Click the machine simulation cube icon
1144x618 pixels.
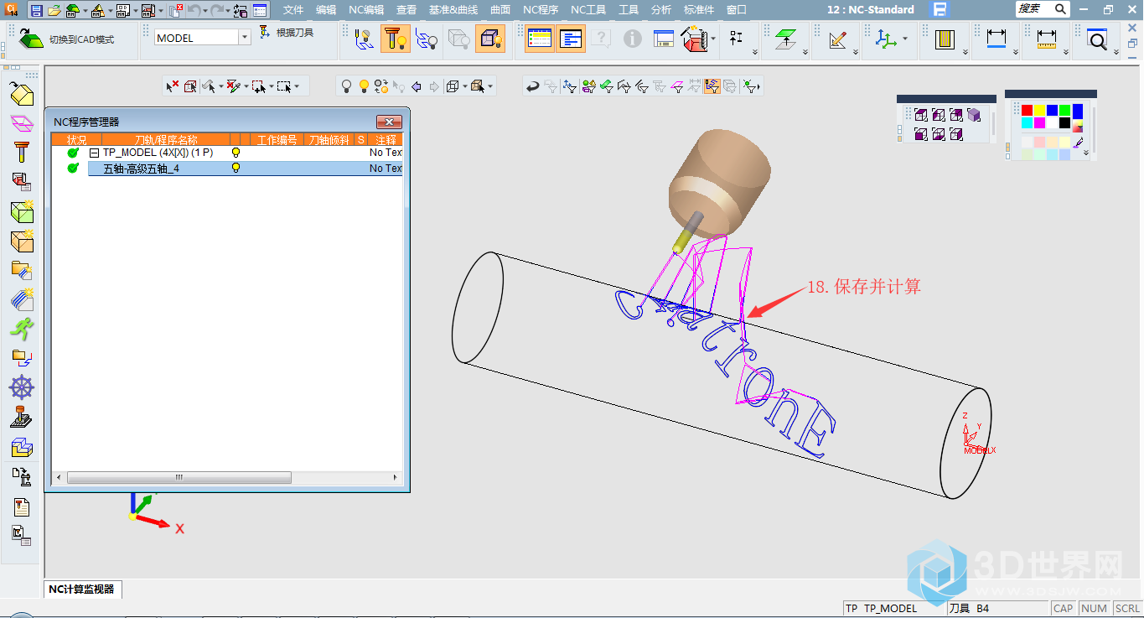click(693, 39)
